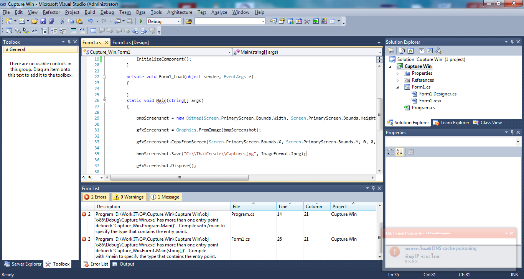Open the Properties panel object selector dropdown
The width and height of the screenshot is (524, 279).
(518, 142)
